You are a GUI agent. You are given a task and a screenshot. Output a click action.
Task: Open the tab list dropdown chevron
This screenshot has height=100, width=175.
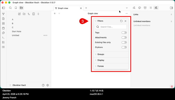(127, 8)
